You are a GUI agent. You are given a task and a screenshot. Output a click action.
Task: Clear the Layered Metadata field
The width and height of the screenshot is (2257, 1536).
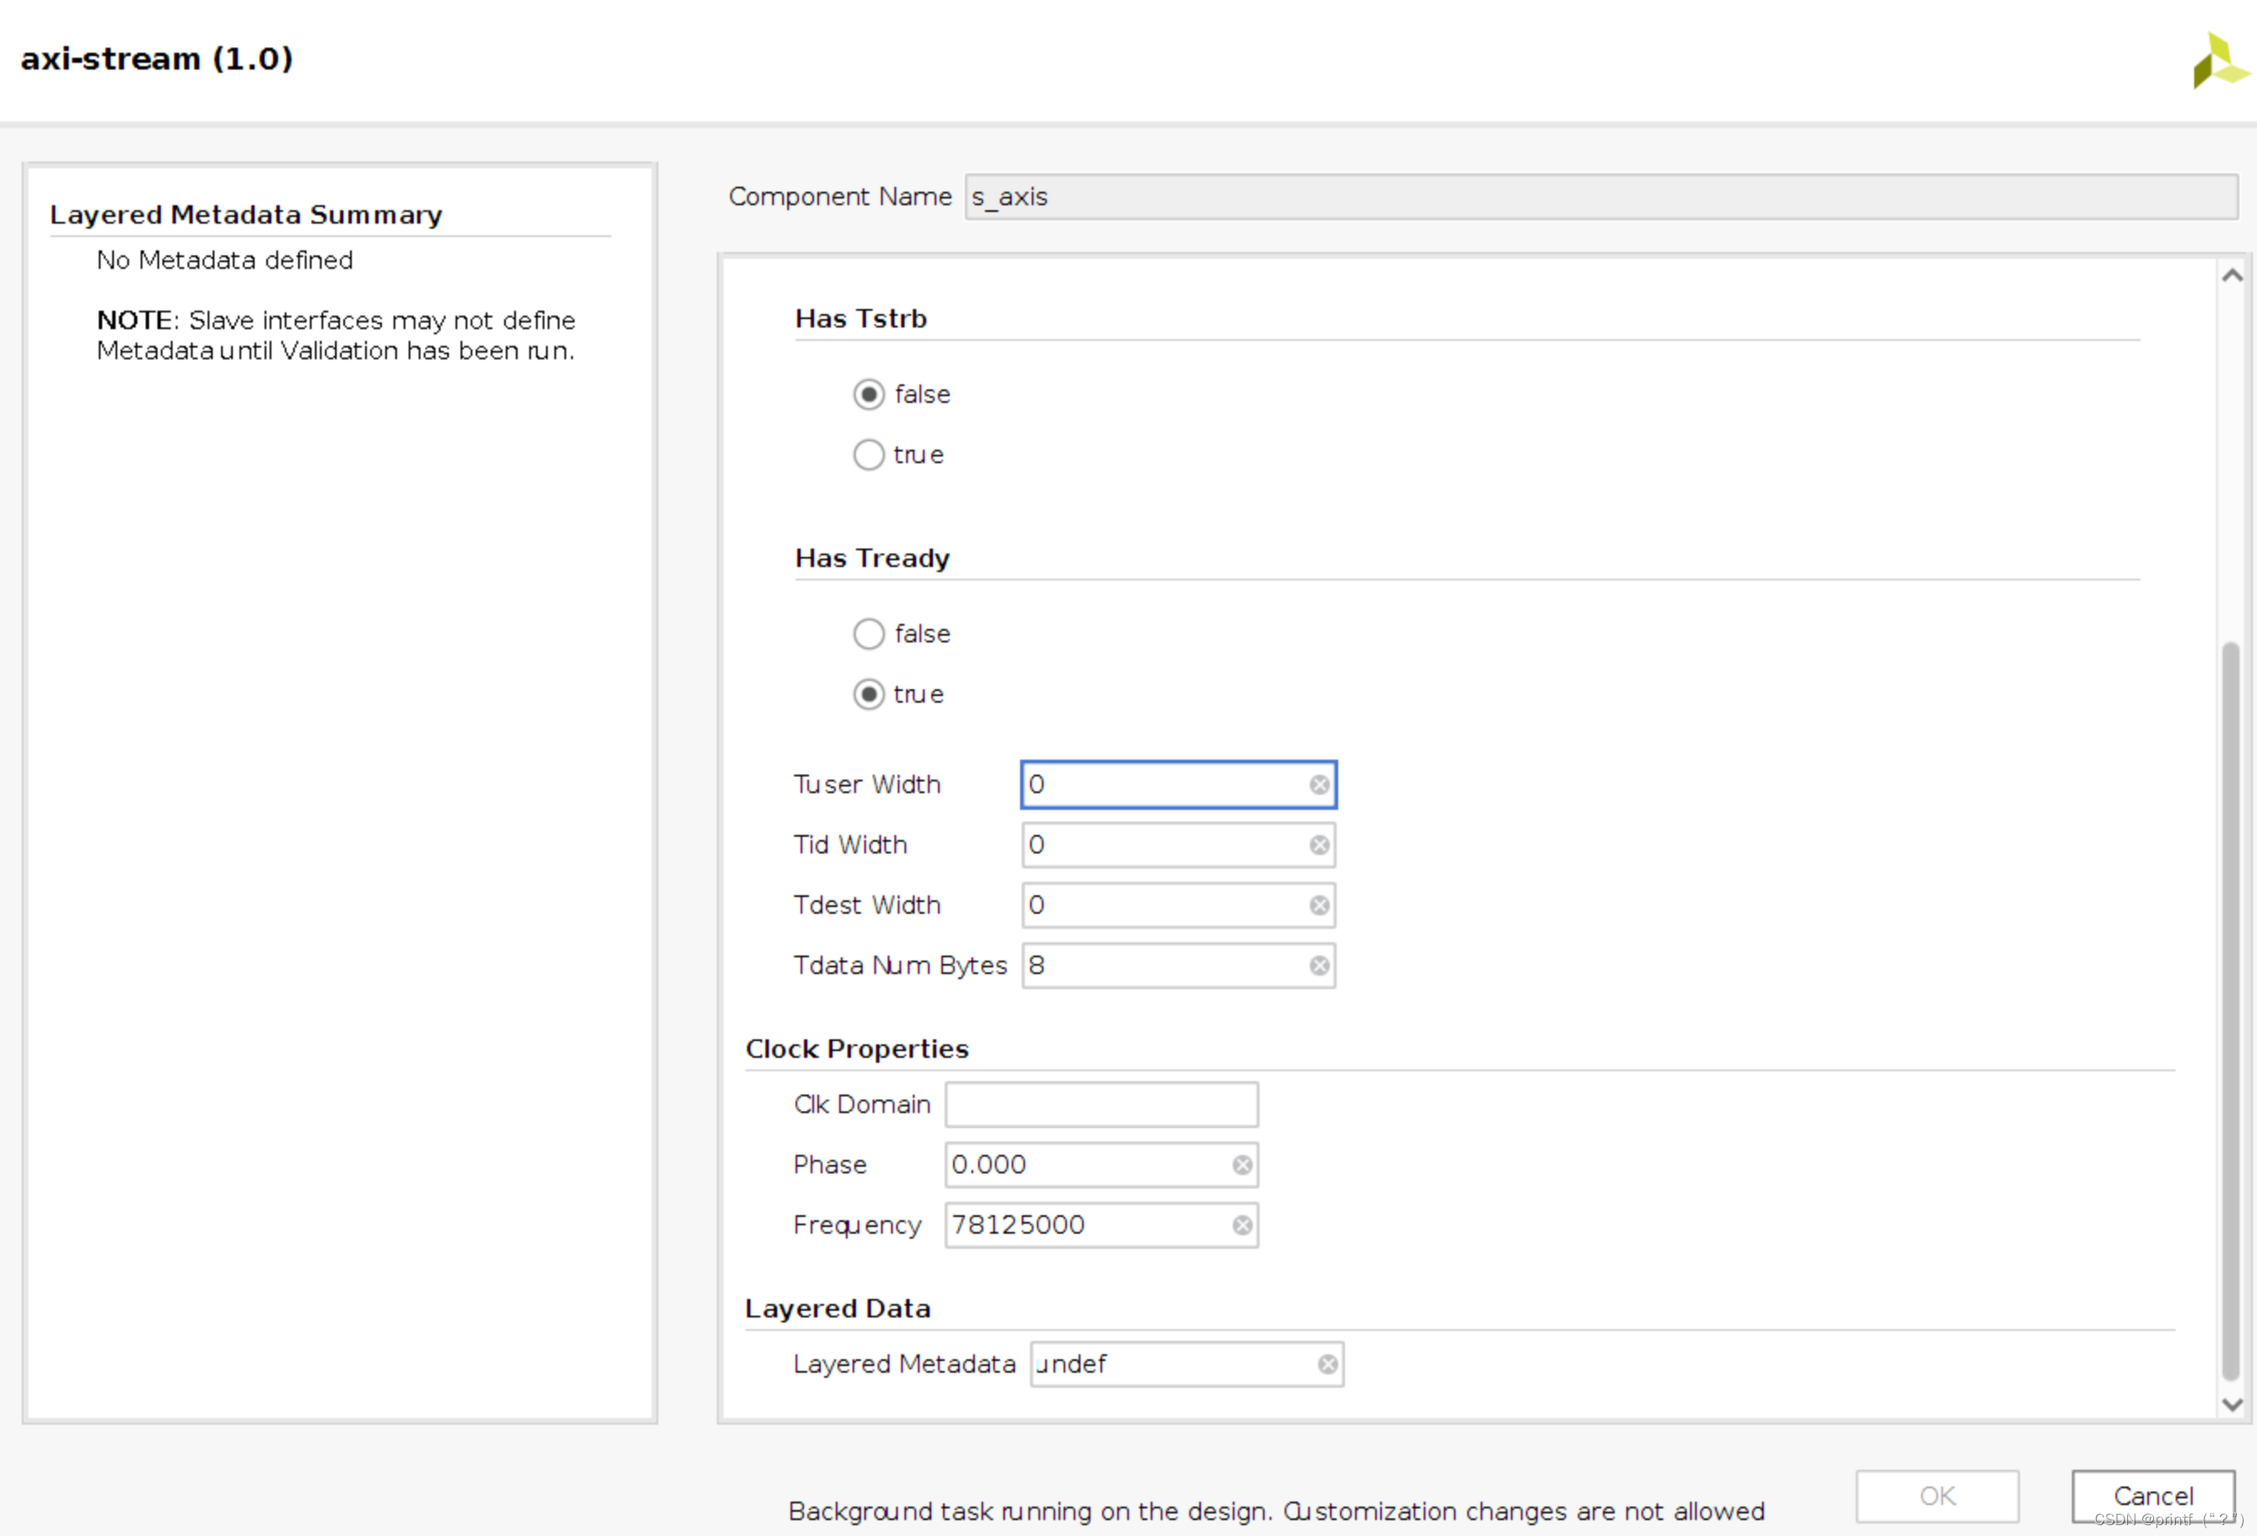click(1327, 1364)
